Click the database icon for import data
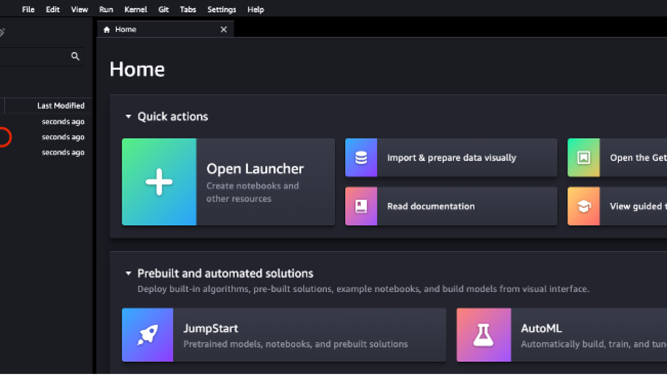Image resolution: width=667 pixels, height=375 pixels. click(x=361, y=157)
